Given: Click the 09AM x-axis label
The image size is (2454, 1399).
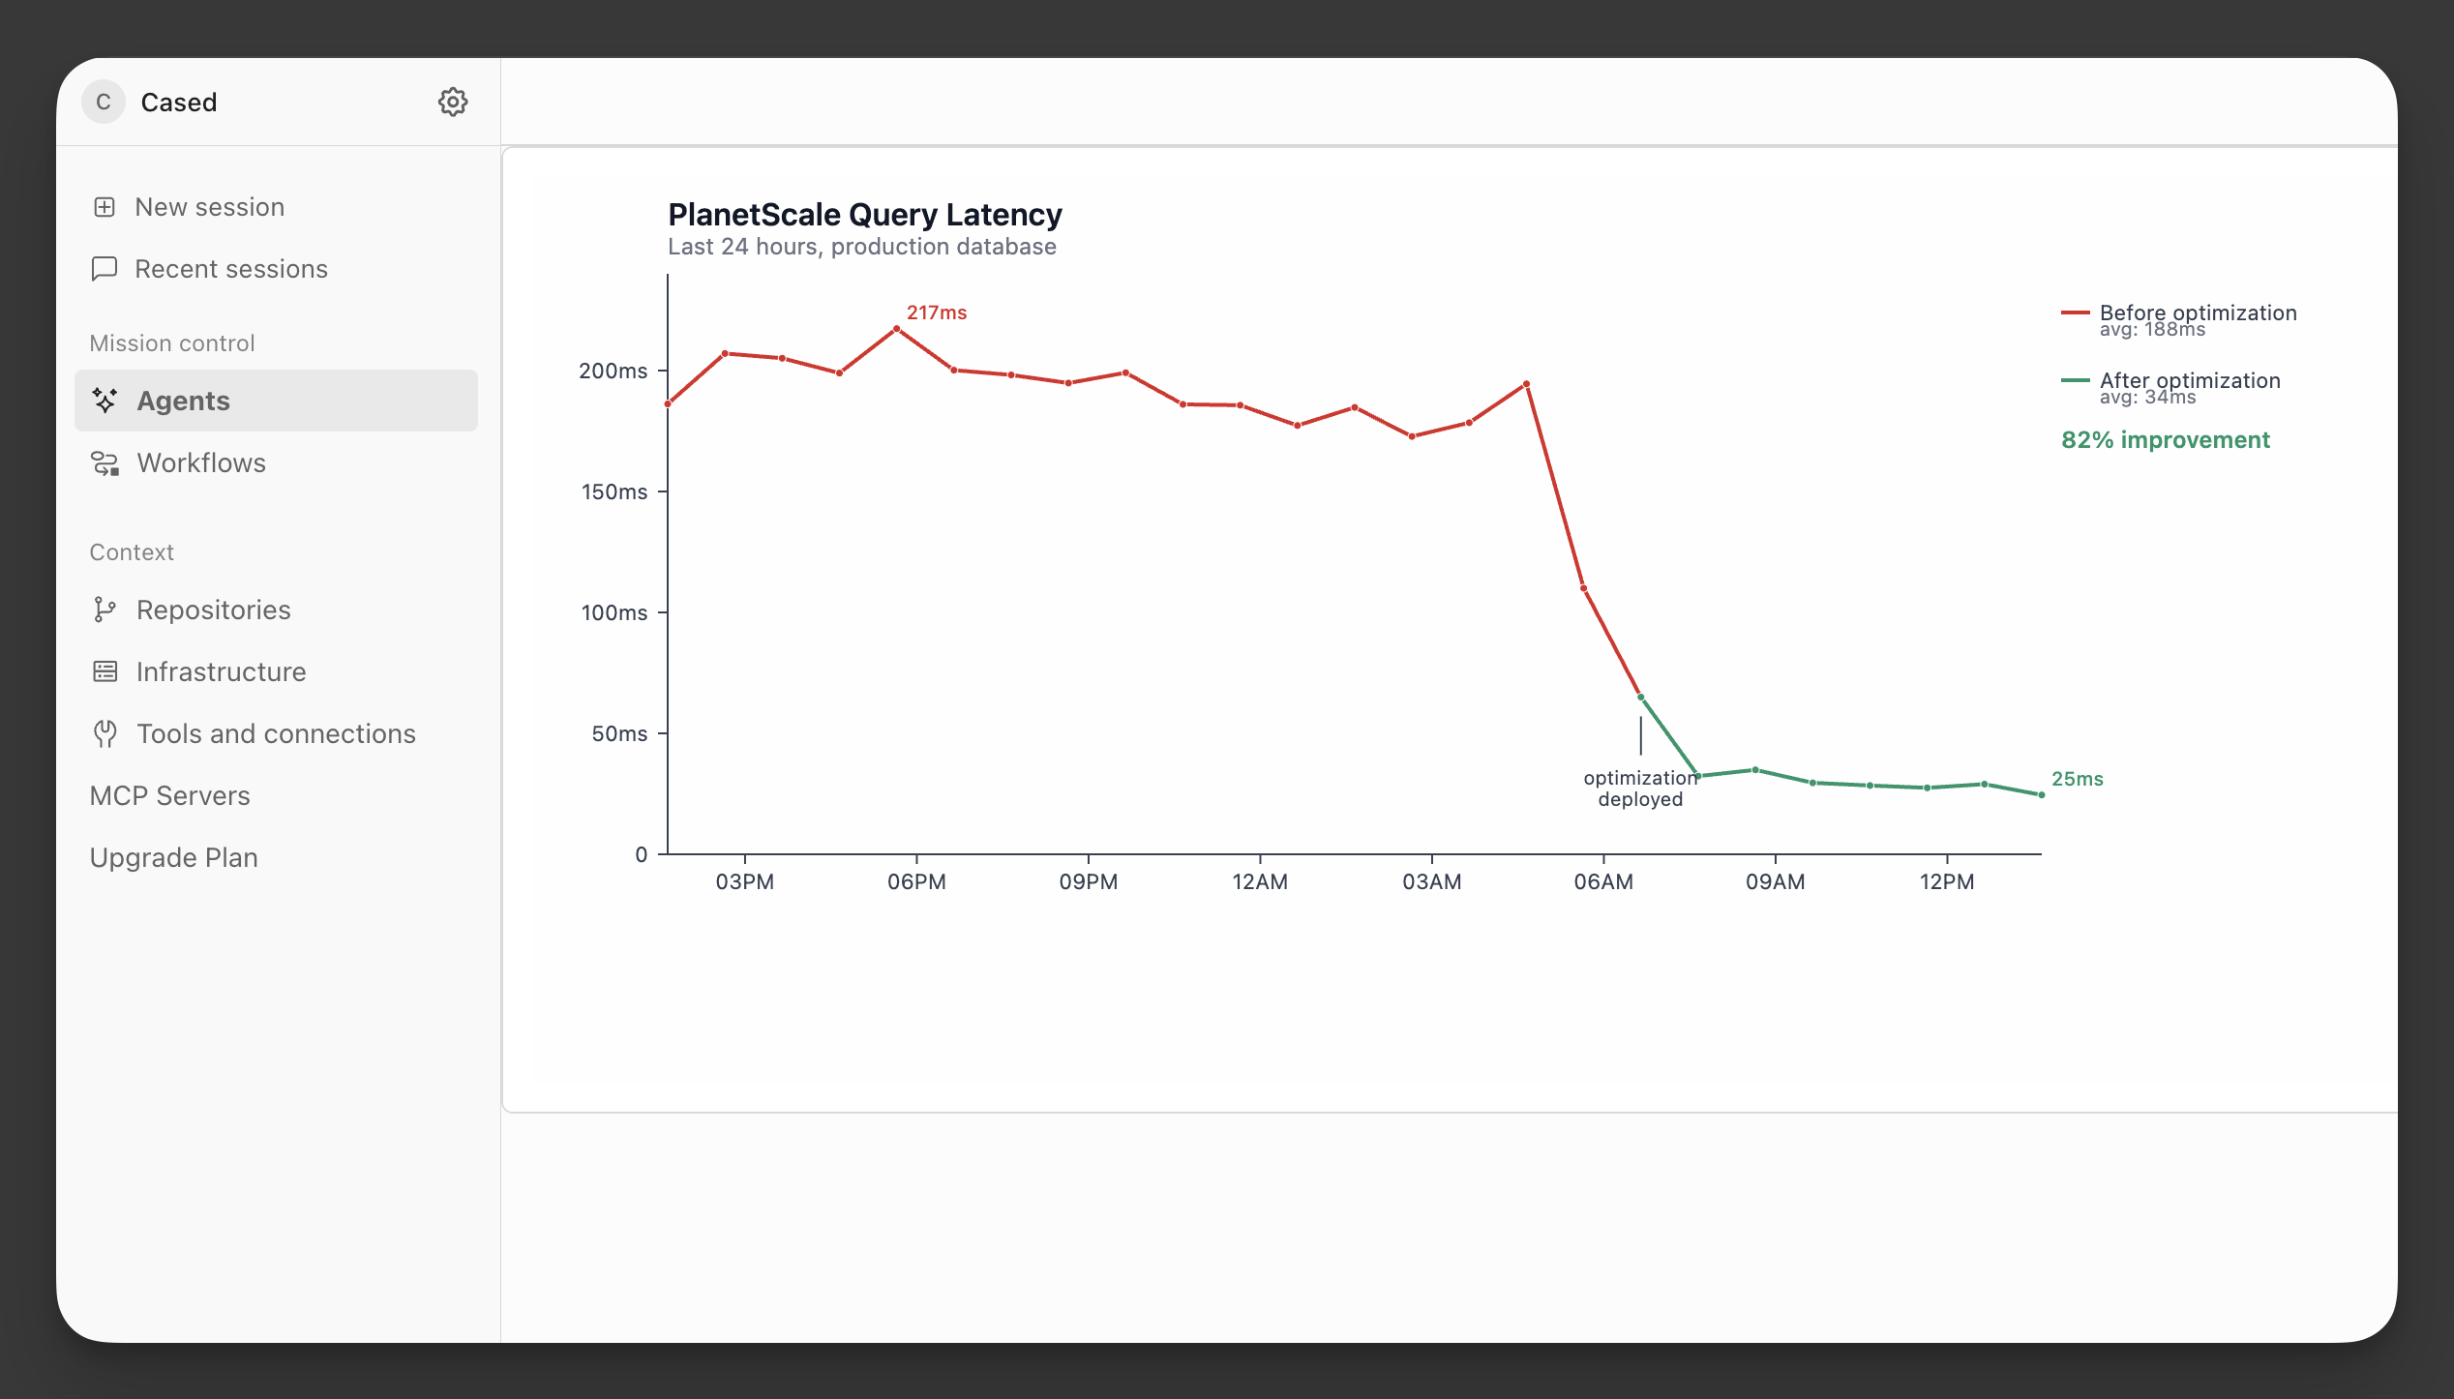Looking at the screenshot, I should pos(1776,882).
